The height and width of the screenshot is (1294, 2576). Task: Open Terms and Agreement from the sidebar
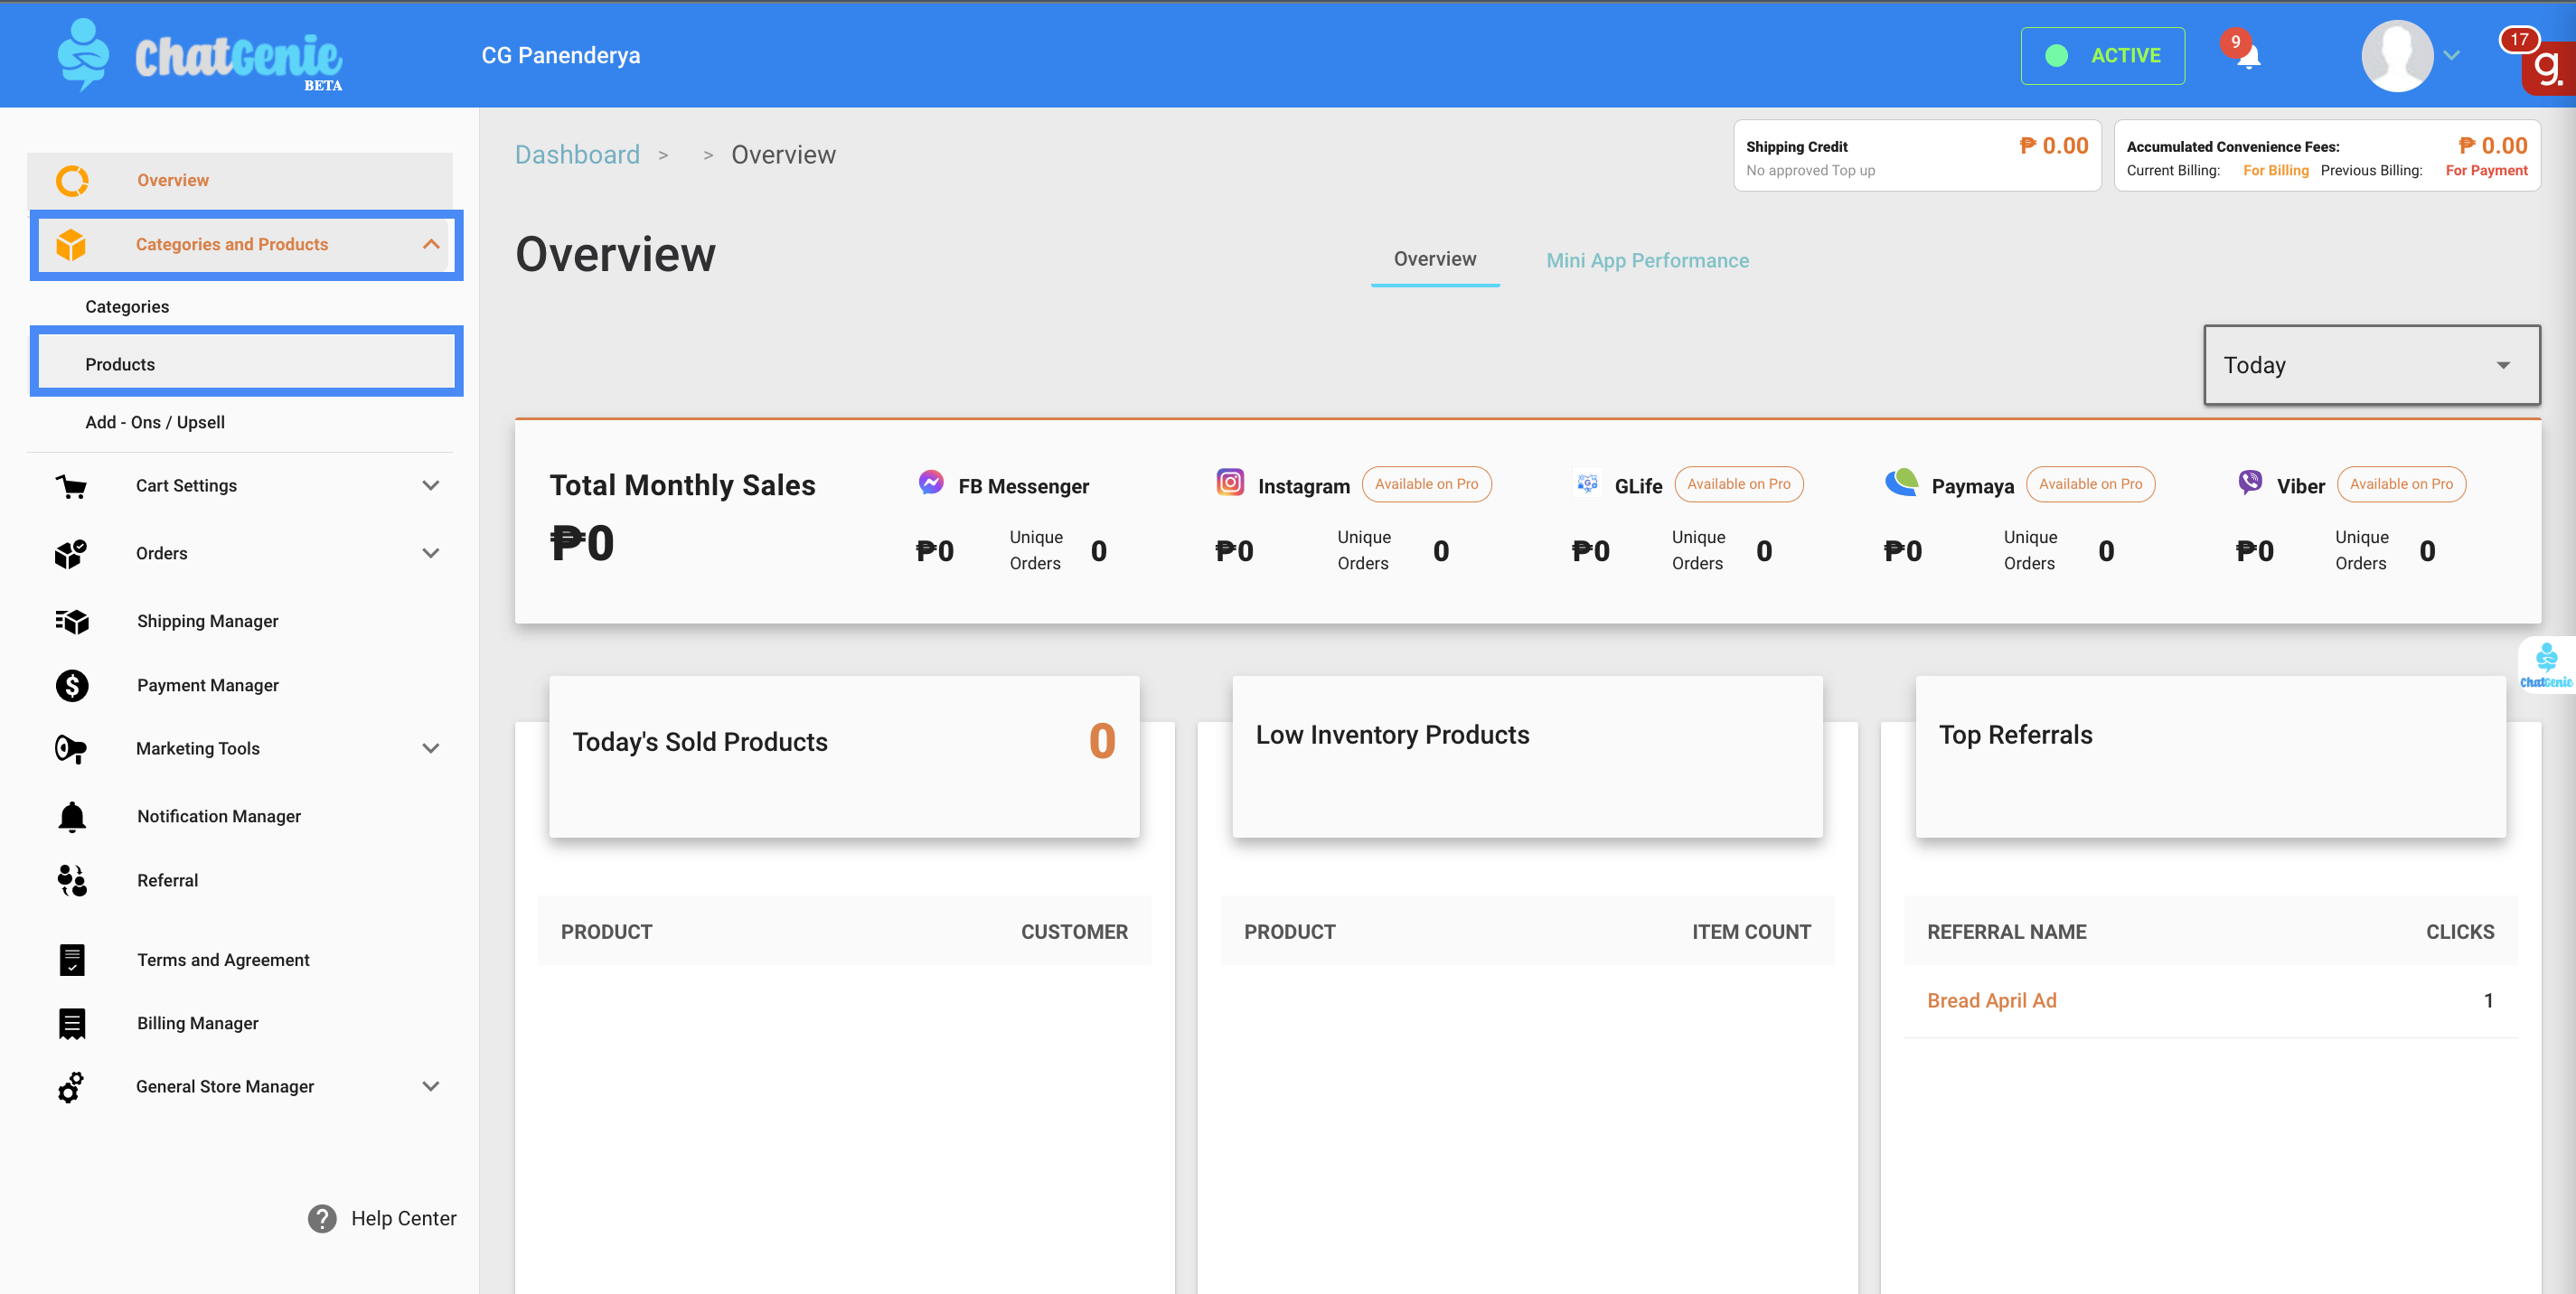pos(223,960)
